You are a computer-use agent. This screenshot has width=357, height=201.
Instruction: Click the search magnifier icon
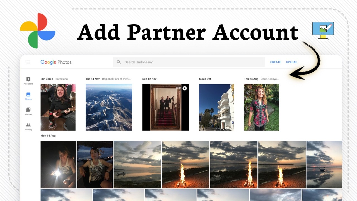[x=119, y=62]
